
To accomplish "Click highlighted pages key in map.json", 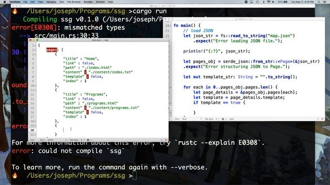I will point(52,50).
